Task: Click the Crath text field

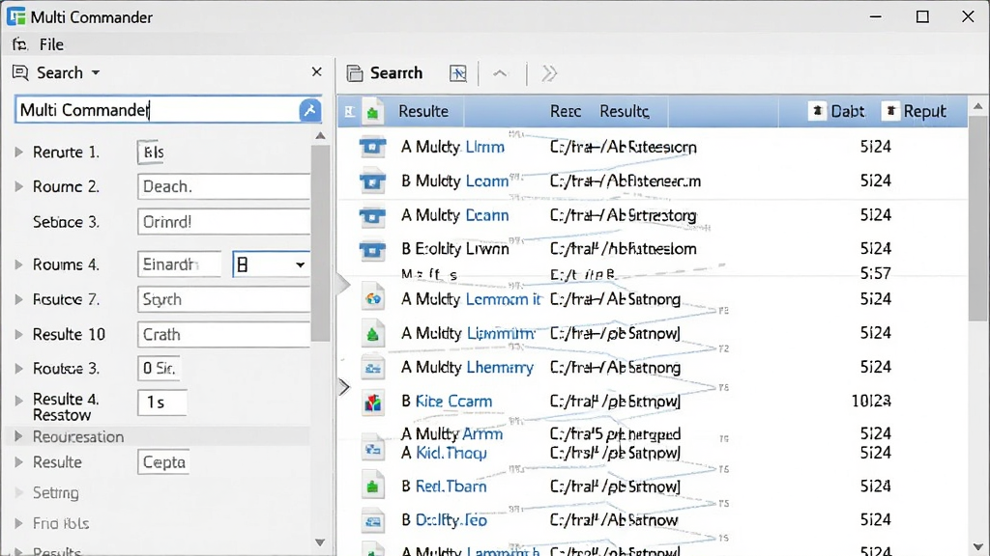Action: pos(223,334)
